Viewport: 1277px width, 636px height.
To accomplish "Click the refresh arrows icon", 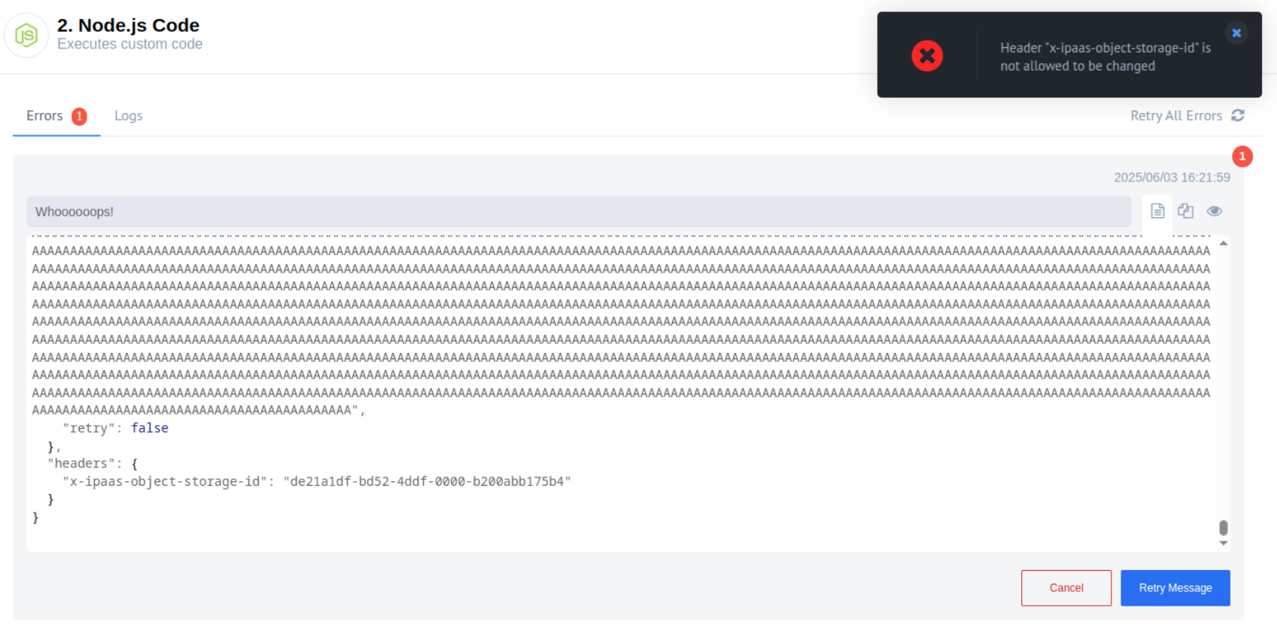I will (1238, 115).
